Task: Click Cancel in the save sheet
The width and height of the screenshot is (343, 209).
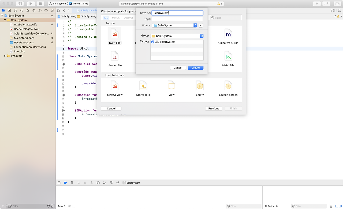Action: pyautogui.click(x=178, y=68)
